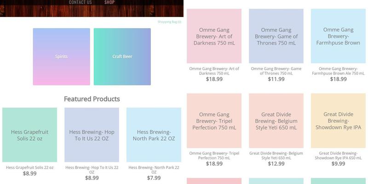This screenshot has width=368, height=184.
Task: Go to the Shop menu item
Action: [109, 2]
